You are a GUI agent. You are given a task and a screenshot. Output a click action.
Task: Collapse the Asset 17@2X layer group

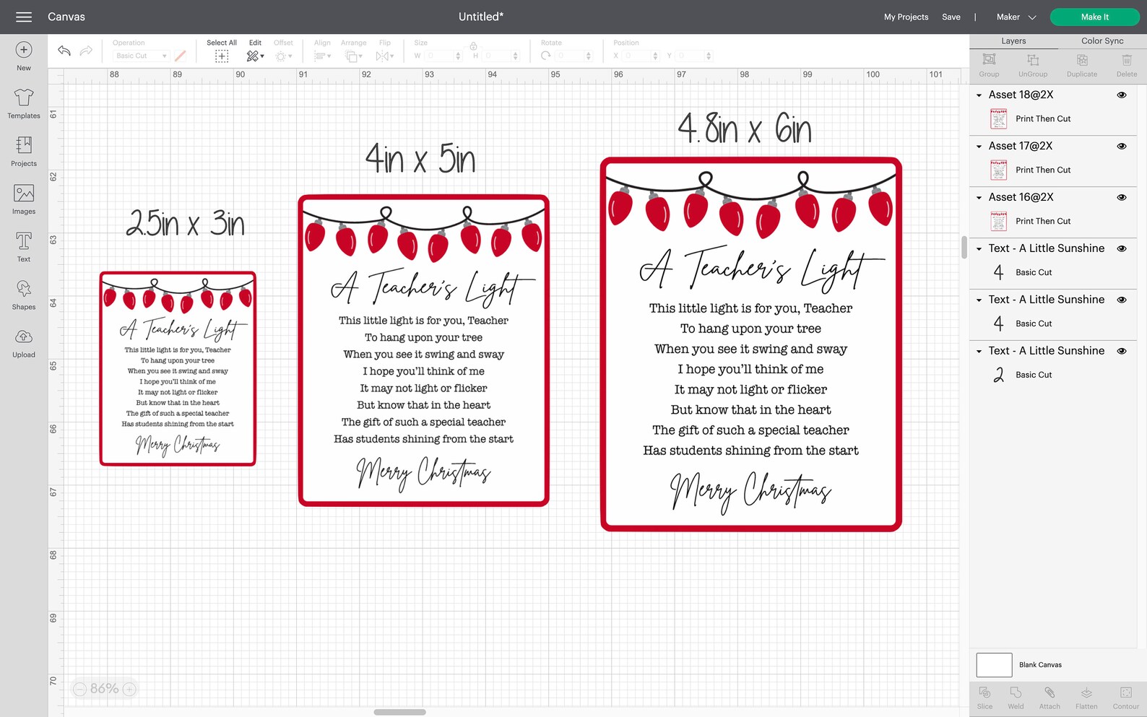[979, 147]
